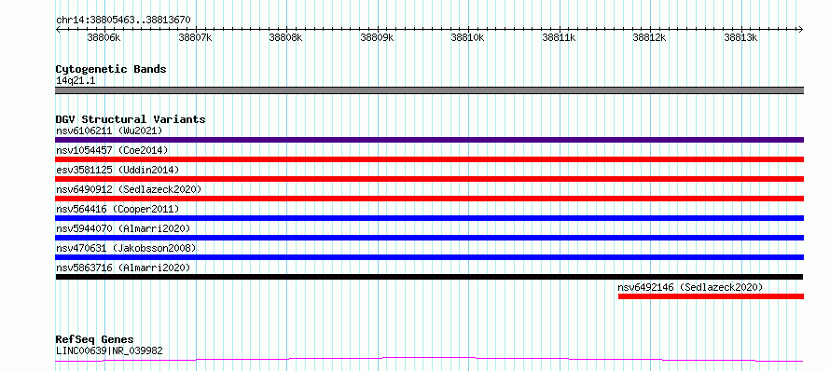This screenshot has height=371, width=830.
Task: Open the nsv6492146 (Sedlazeck2020) short red variant
Action: point(711,296)
